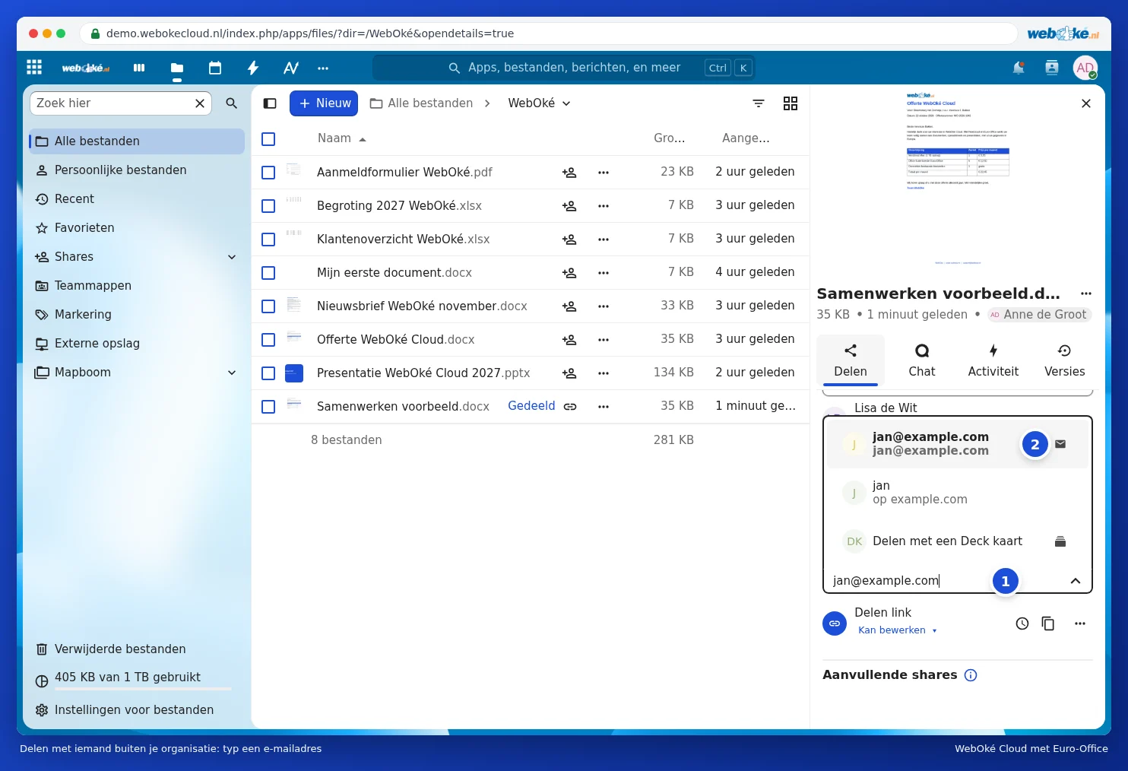Check the Klantenoverzicht WebOké.xlsx checkbox
This screenshot has height=771, width=1128.
268,240
